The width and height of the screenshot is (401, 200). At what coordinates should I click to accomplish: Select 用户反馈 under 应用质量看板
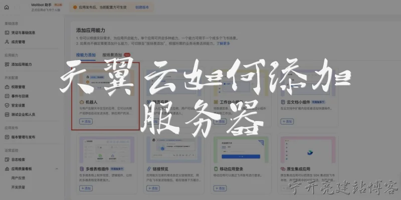coord(18,178)
